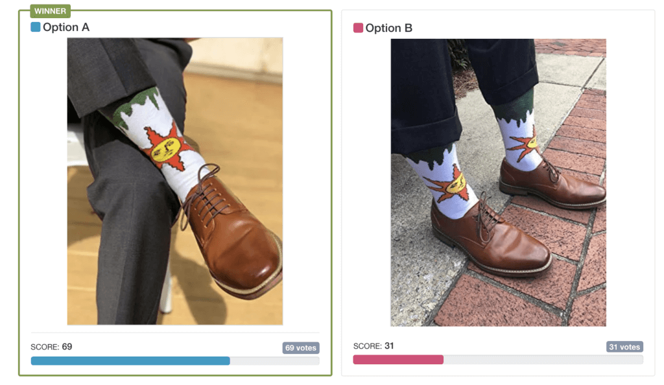Select the blue Option A color square
This screenshot has width=664, height=385.
point(36,27)
